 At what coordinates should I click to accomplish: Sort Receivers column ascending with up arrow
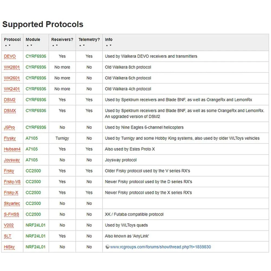[53, 46]
